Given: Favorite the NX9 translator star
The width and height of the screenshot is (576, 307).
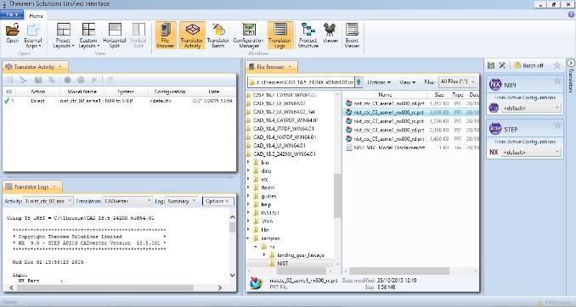Looking at the screenshot, I should (x=557, y=81).
